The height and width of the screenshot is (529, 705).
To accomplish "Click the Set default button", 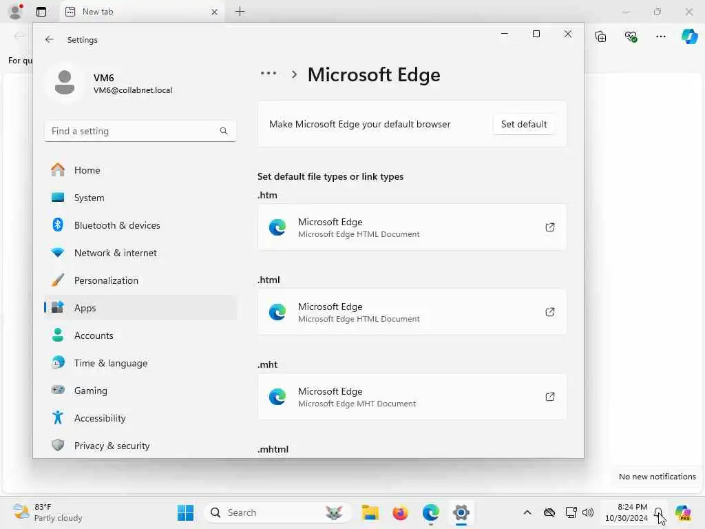I will [x=524, y=124].
